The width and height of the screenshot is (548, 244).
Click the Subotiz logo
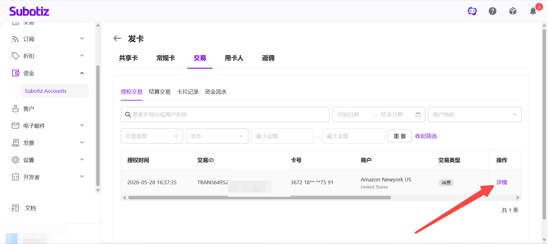coord(29,11)
